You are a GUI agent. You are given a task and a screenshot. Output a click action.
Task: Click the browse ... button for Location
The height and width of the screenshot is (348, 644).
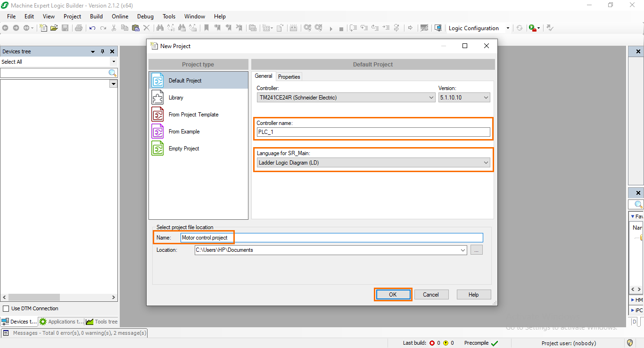476,250
